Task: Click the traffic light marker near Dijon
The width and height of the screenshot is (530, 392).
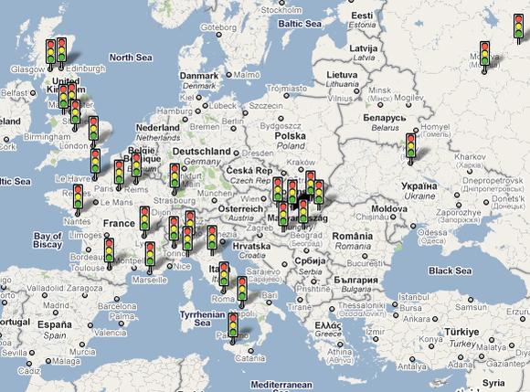Action: coord(144,218)
